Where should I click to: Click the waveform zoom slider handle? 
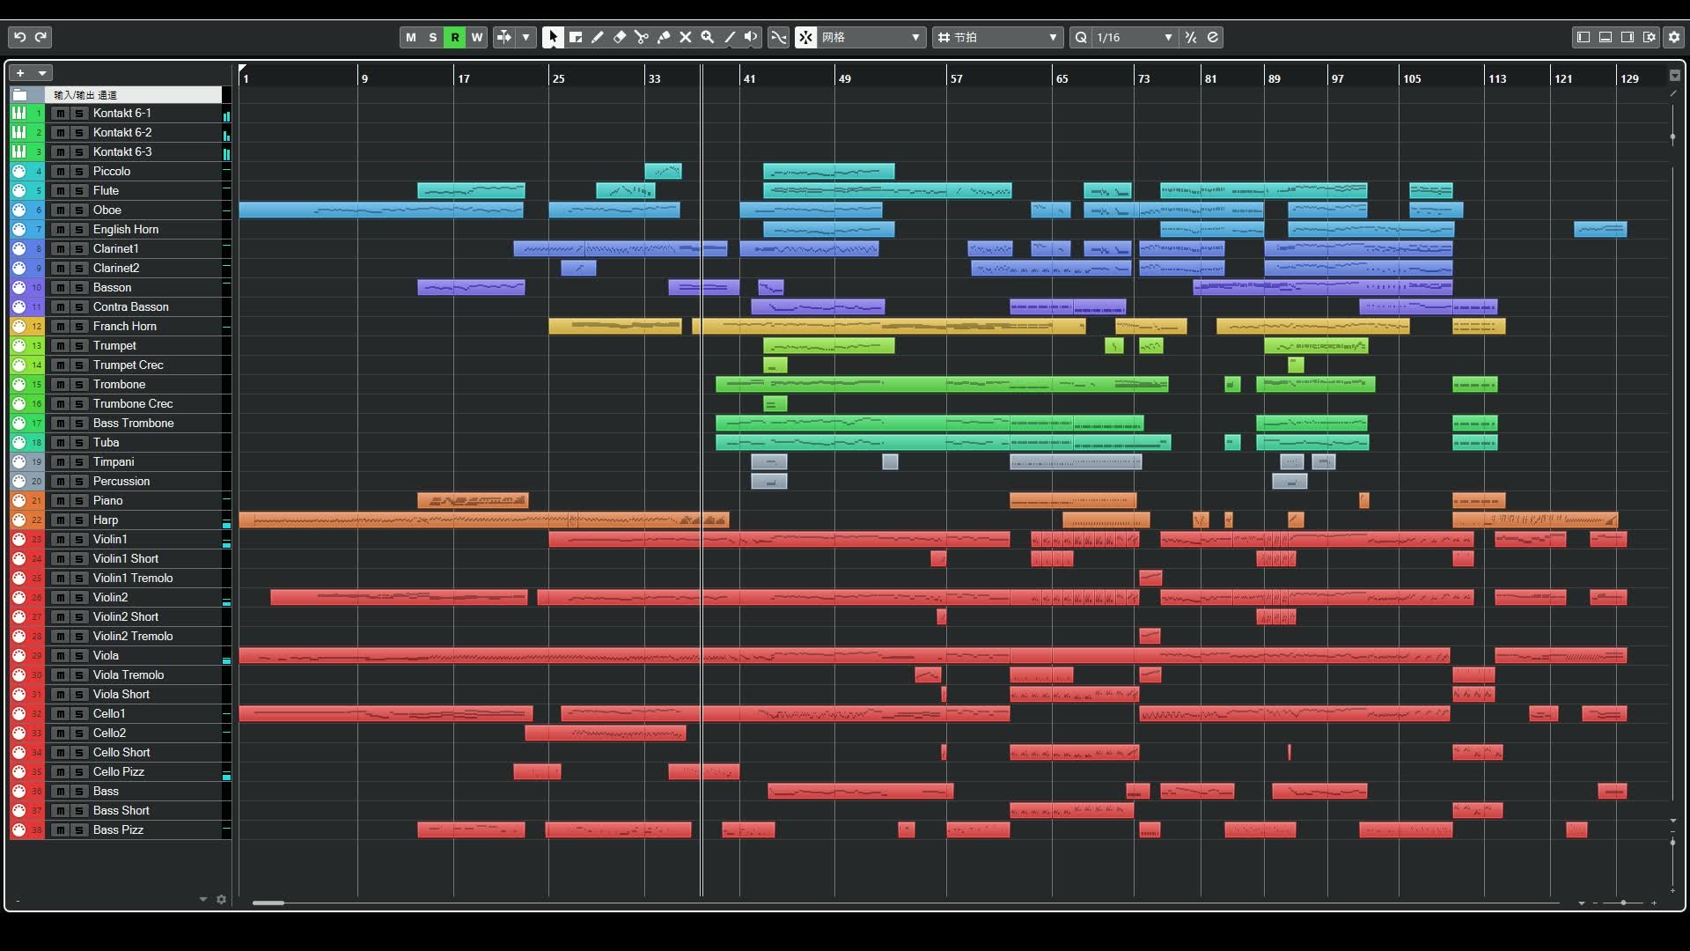(1673, 137)
